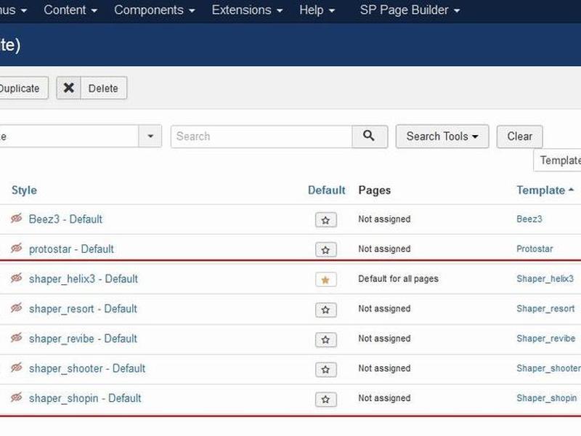Open shaper_helix3 - Default style link
The height and width of the screenshot is (436, 581).
[84, 279]
